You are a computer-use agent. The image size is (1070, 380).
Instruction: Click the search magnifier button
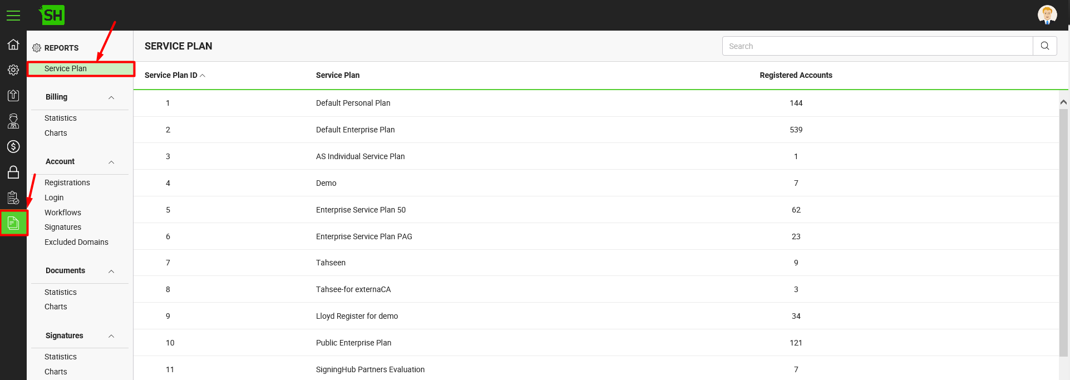(x=1044, y=46)
